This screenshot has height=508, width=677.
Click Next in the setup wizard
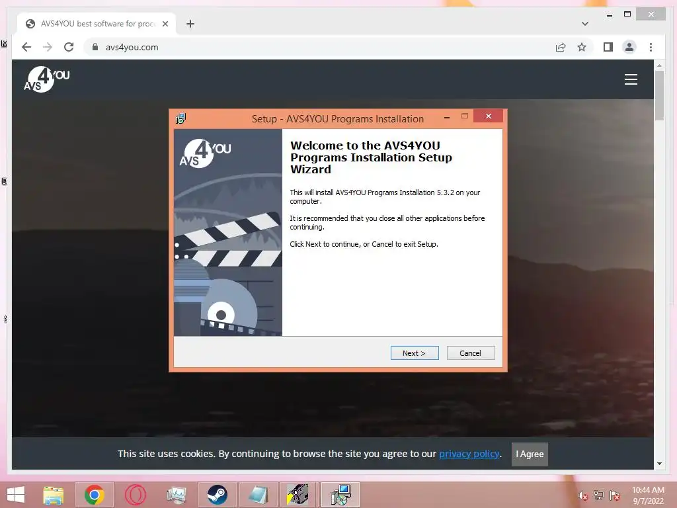coord(415,353)
